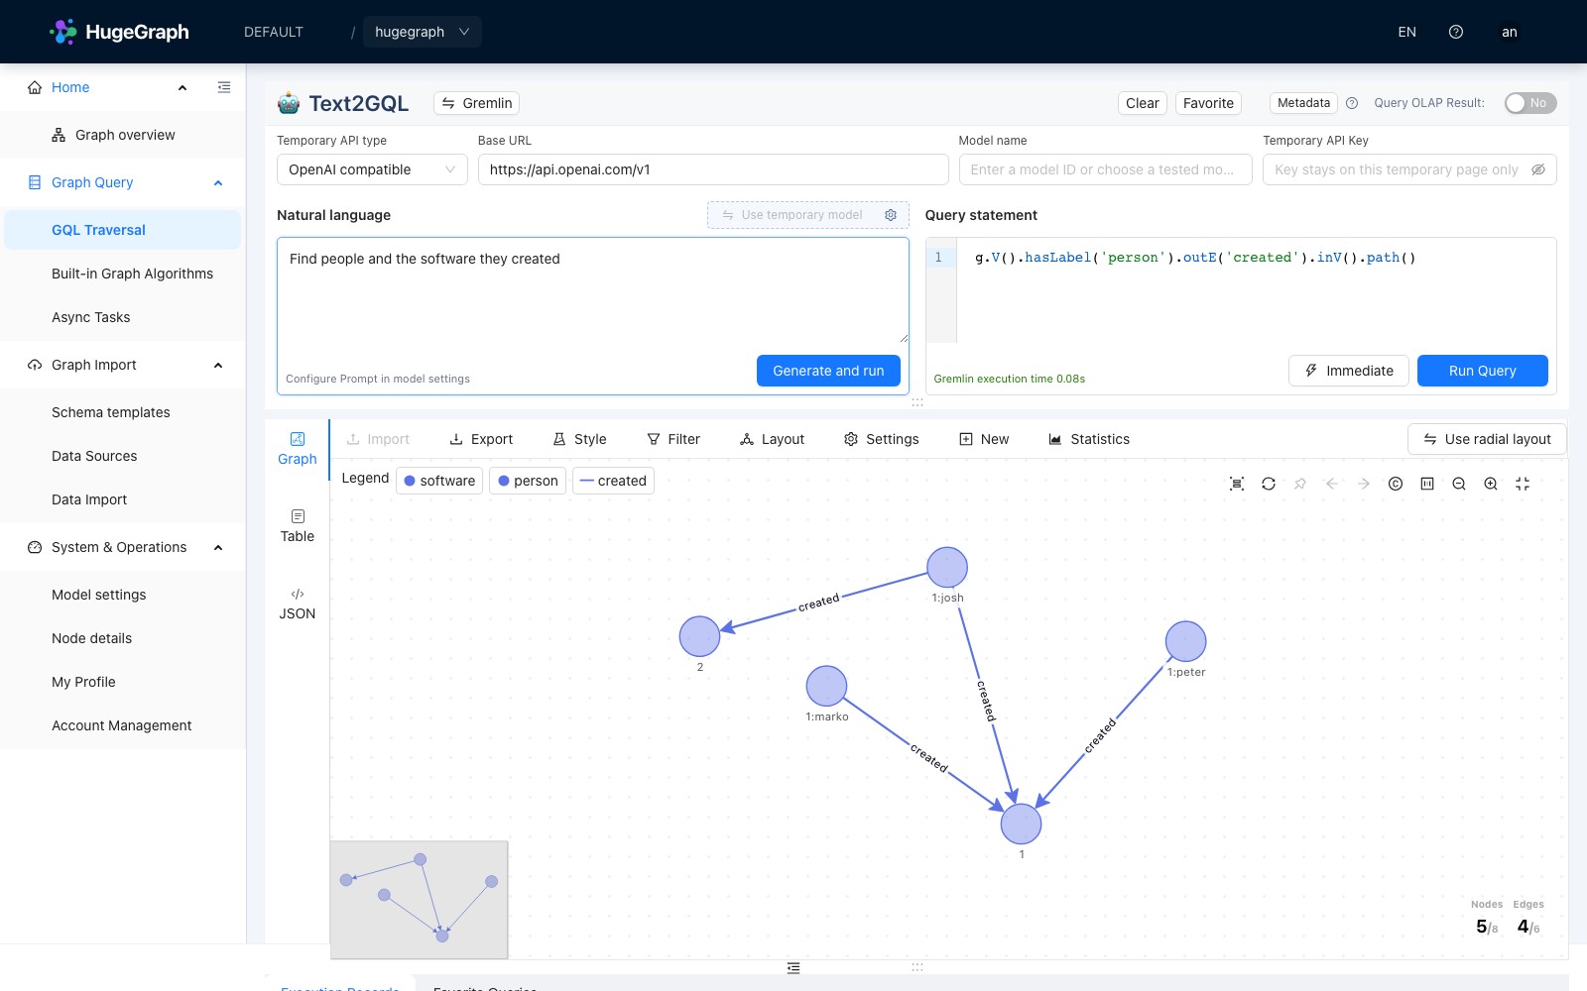Go back using the left arrow icon
Screen dimensions: 1587x991
click(1332, 484)
